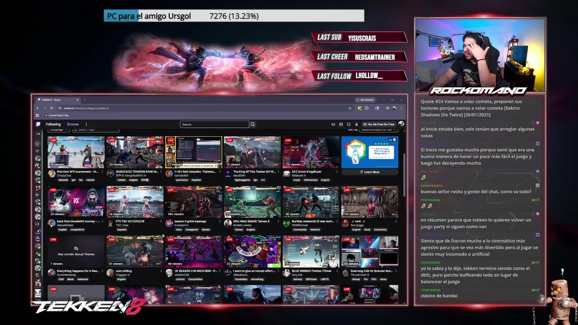
Task: Open the CrispyCice stream thumbnail
Action: point(76,152)
